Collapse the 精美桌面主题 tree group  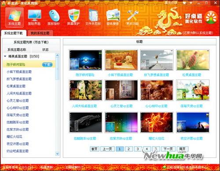(5, 56)
